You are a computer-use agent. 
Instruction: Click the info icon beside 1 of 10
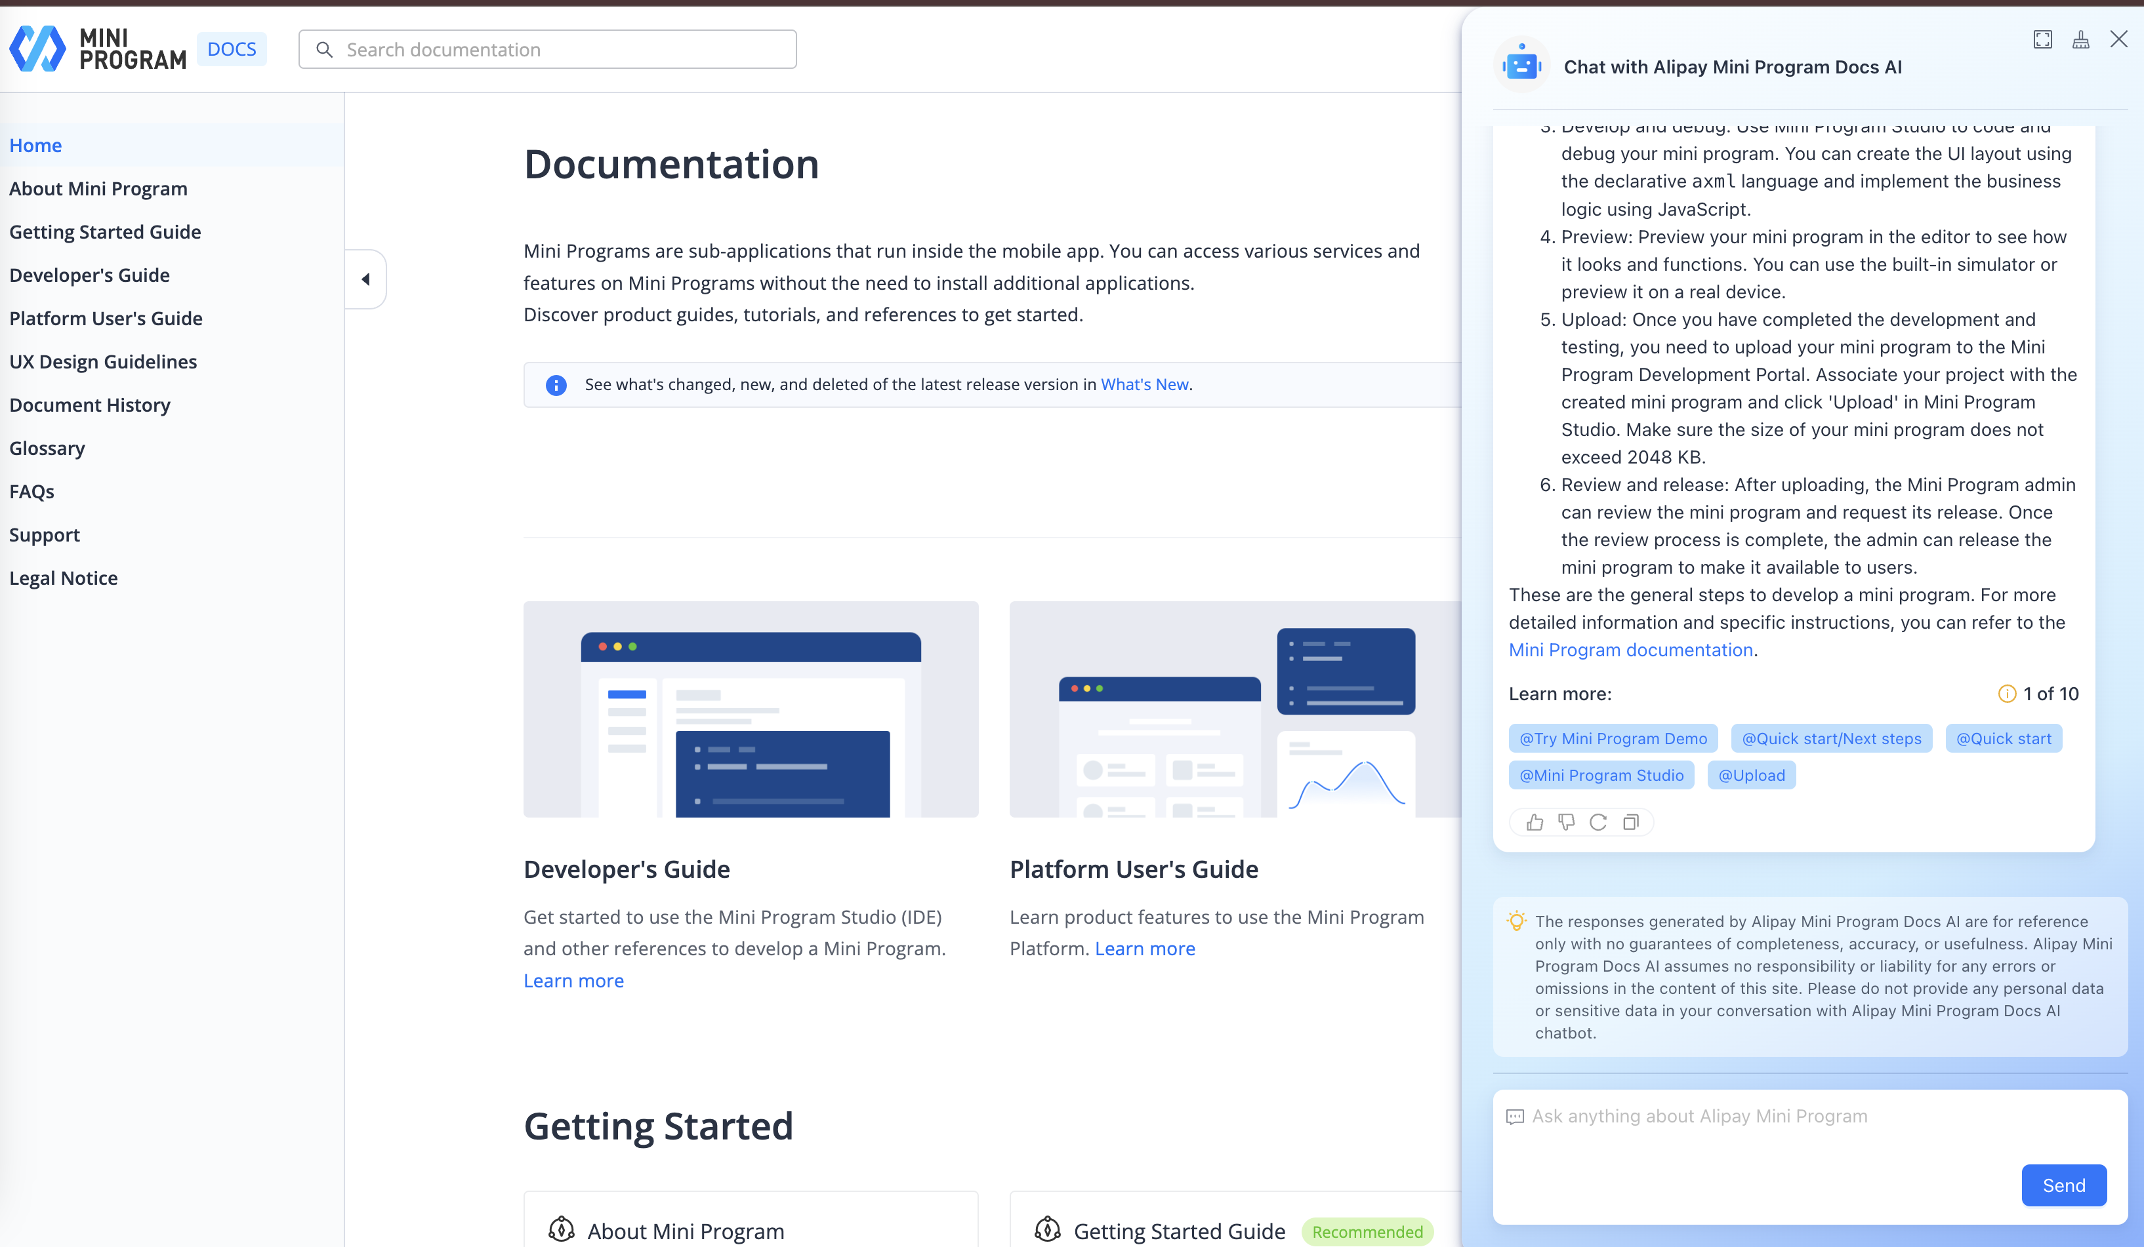2006,694
